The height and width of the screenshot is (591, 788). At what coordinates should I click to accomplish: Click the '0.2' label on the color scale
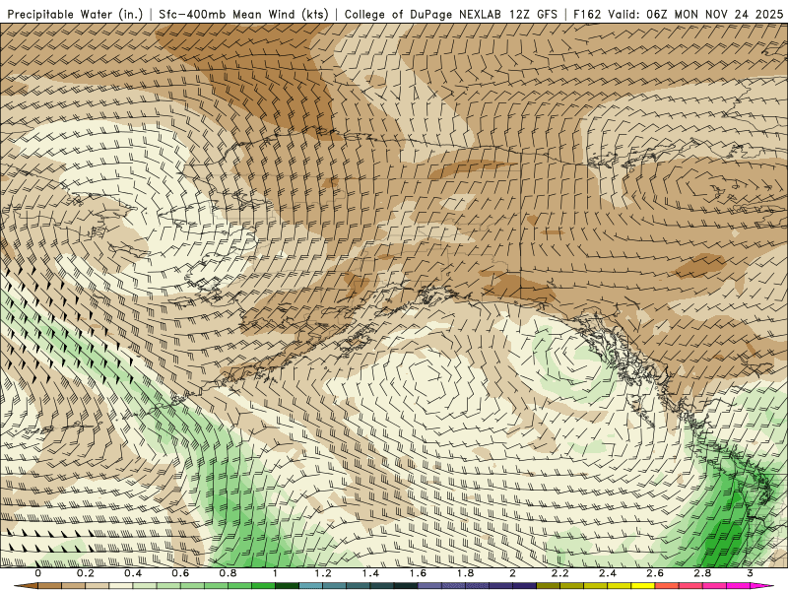[x=86, y=573]
